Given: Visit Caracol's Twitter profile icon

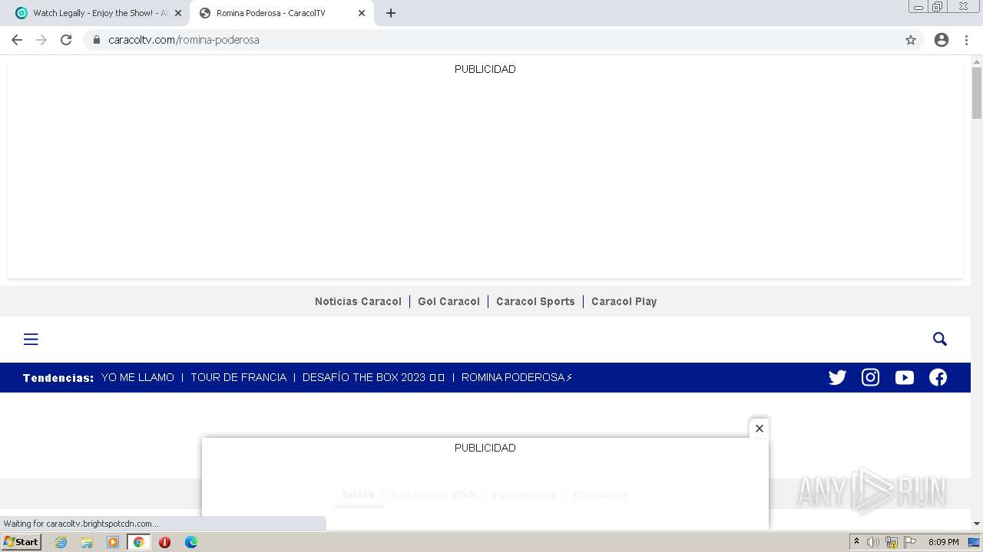Looking at the screenshot, I should pyautogui.click(x=837, y=377).
